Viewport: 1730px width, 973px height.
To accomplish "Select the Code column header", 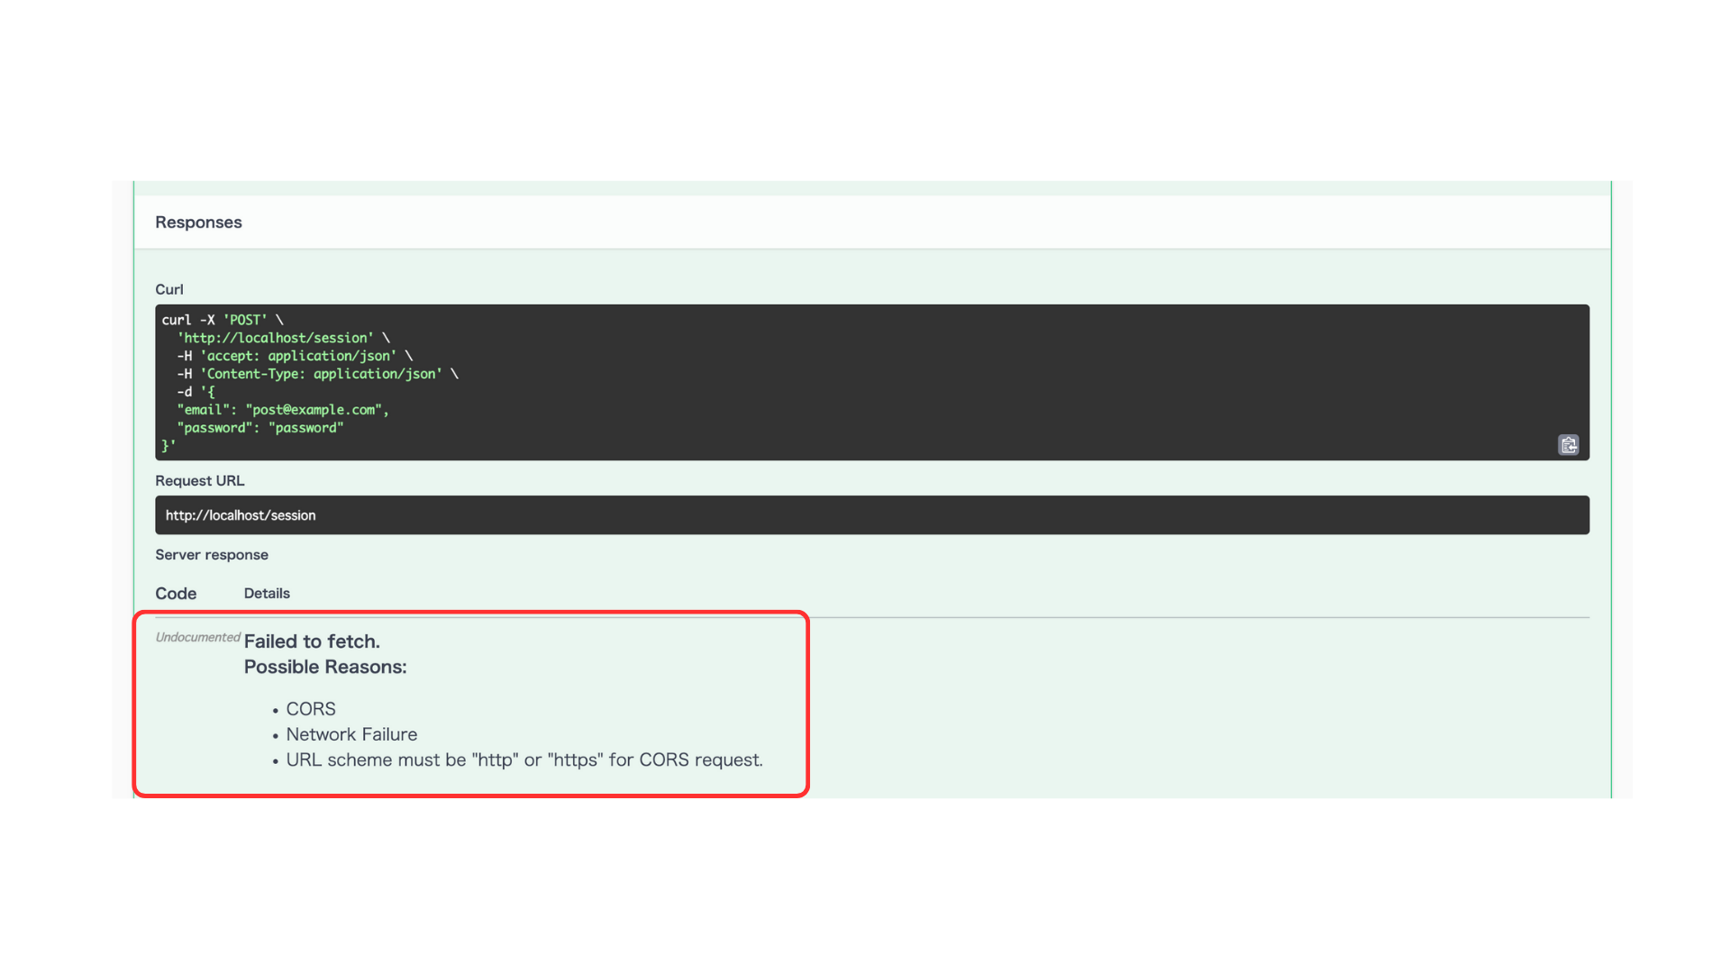I will coord(176,593).
